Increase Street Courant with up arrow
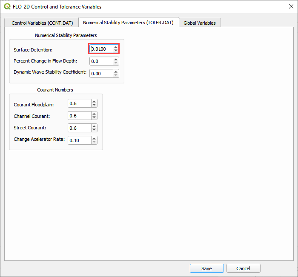The image size is (298, 277). (94, 126)
